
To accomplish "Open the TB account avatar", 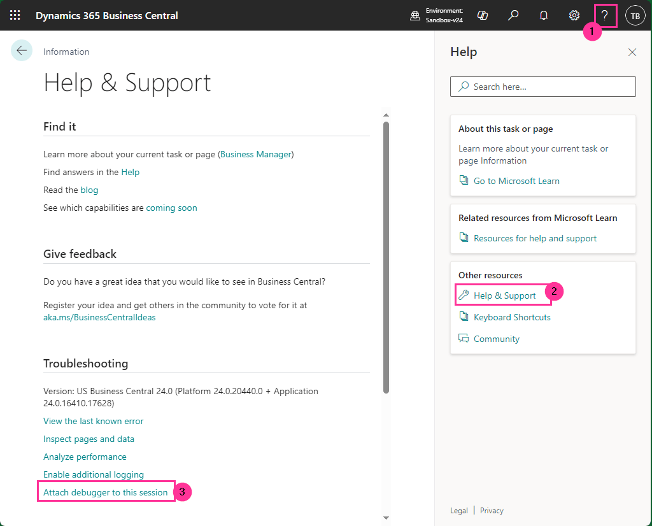I will tap(635, 15).
